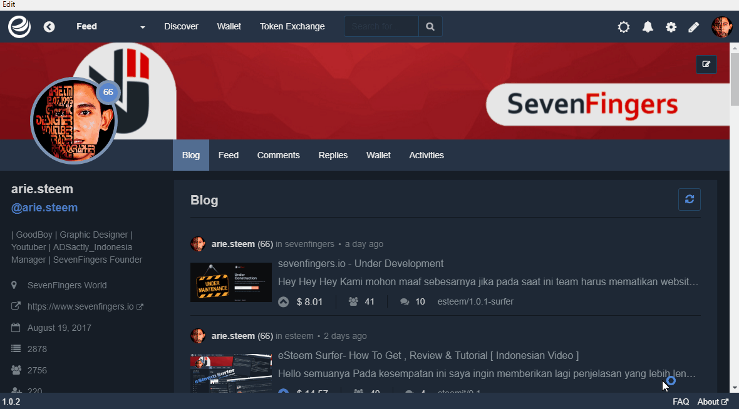The image size is (739, 409).
Task: Click author avatar on esteem post
Action: pos(198,336)
